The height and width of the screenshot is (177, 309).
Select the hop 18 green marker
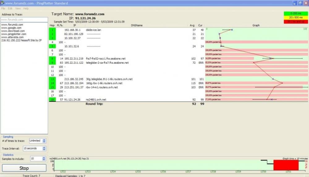[x=52, y=99]
